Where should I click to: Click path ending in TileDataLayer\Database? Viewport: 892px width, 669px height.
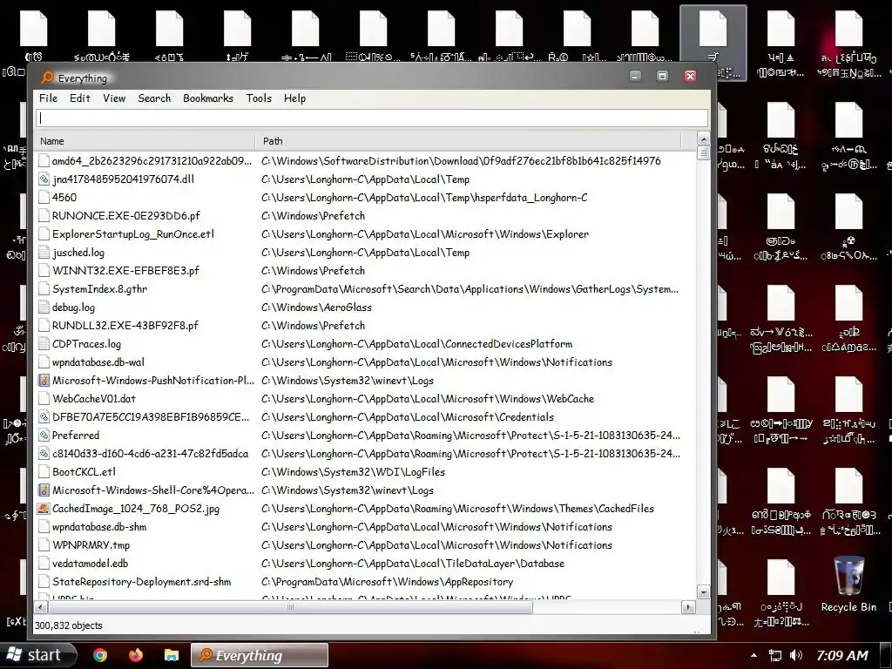[x=412, y=564]
